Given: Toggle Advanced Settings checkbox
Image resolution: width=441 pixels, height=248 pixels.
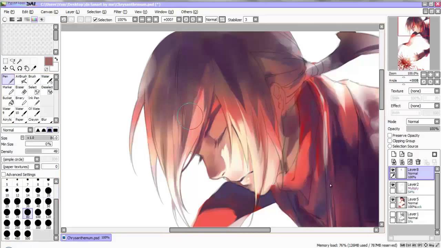Looking at the screenshot, I should point(3,175).
